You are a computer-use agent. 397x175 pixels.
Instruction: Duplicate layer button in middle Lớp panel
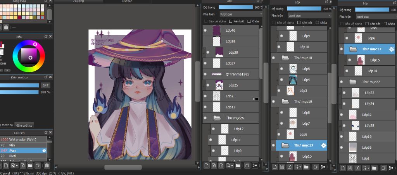pos(316,167)
